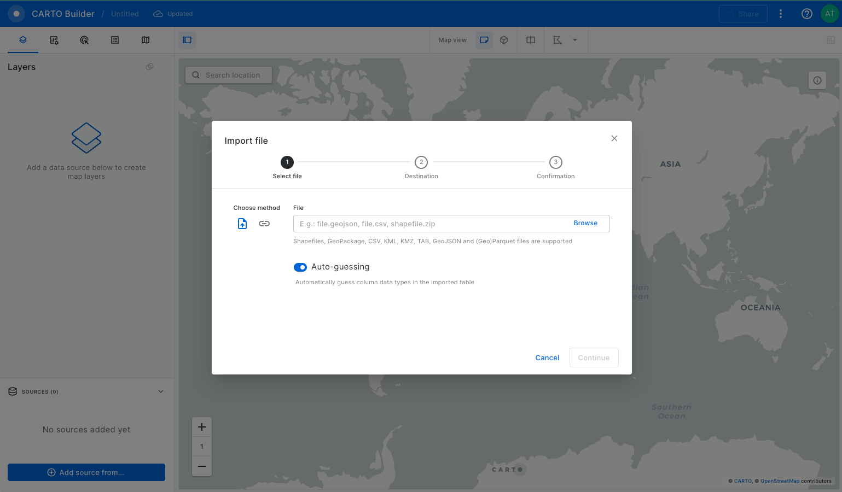Open Add source from menu

coord(86,472)
